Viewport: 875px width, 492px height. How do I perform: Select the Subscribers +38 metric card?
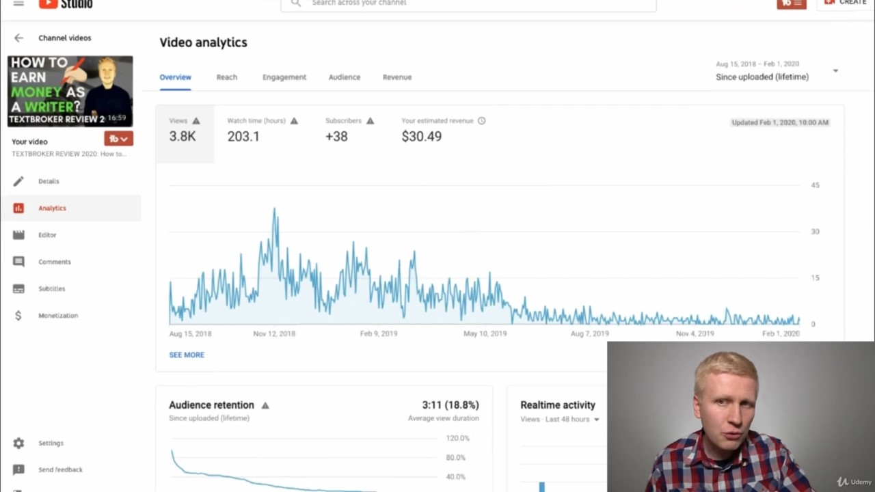tap(349, 130)
